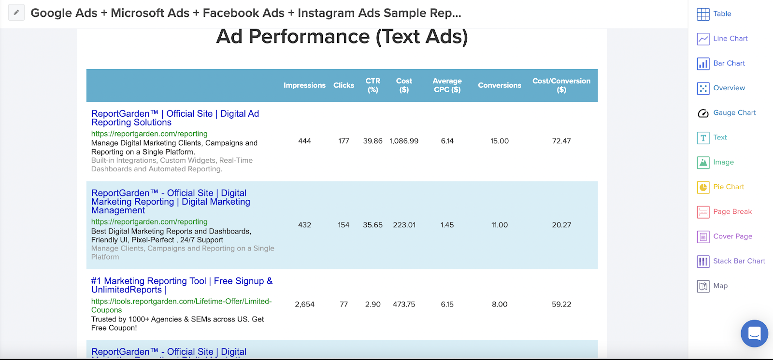Click the Overview label
Screen dimensions: 773x360
pos(729,88)
